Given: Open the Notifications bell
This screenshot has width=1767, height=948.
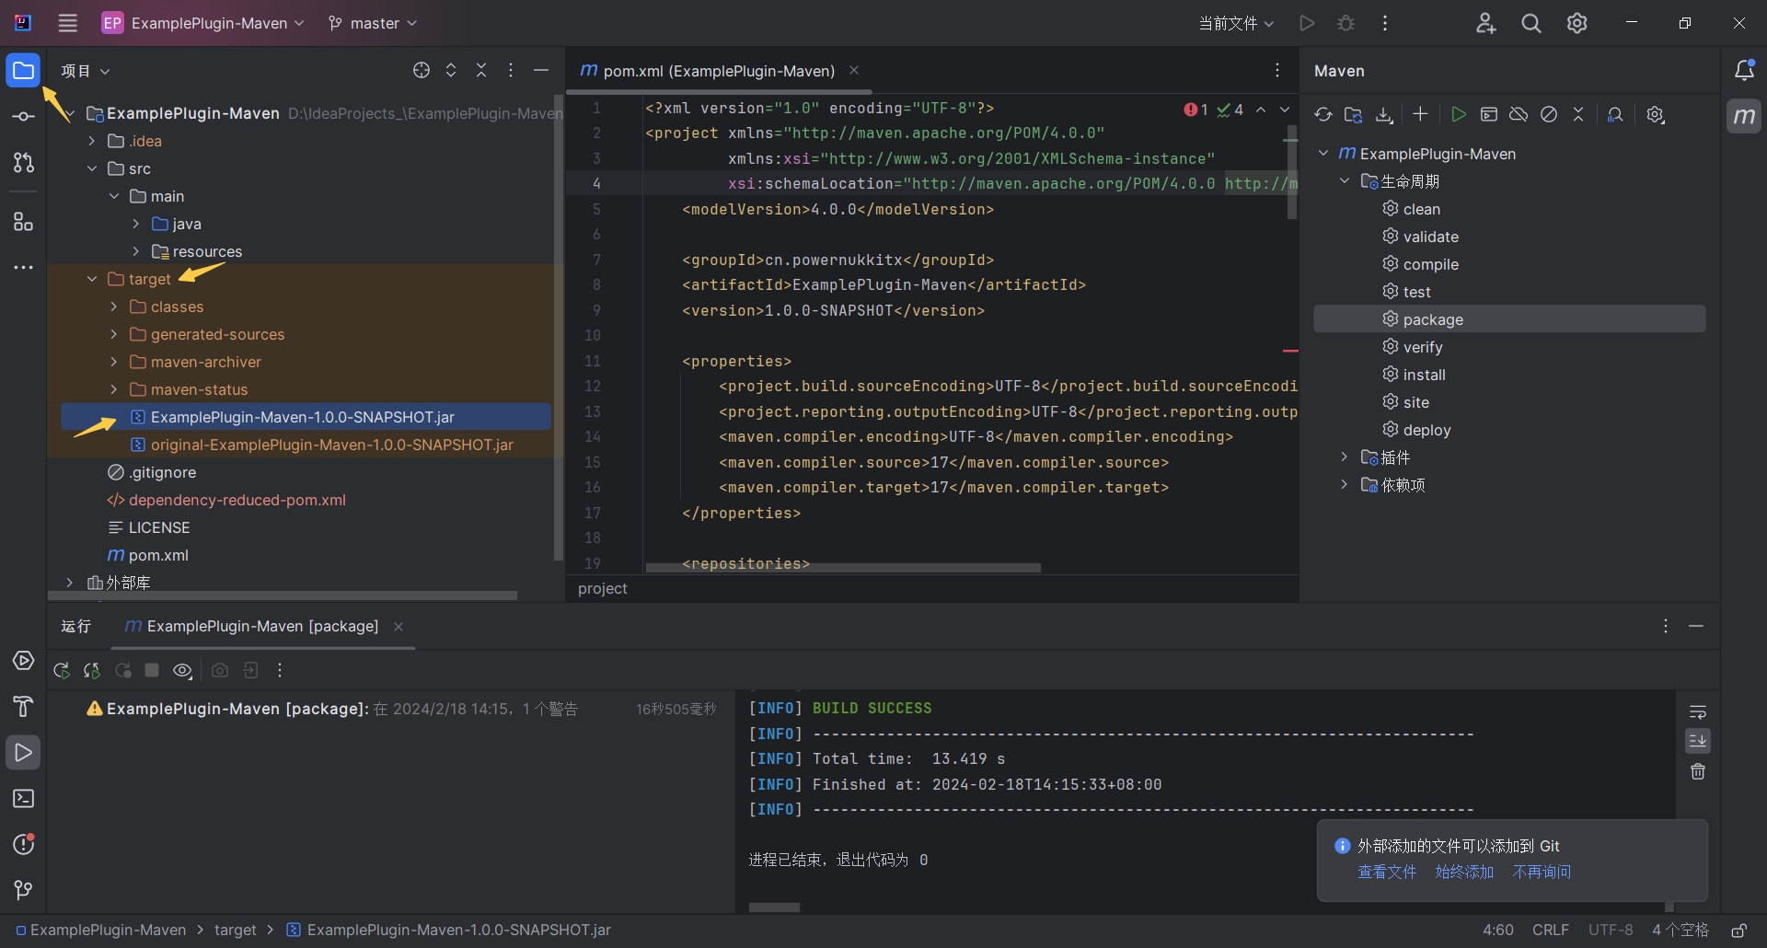Looking at the screenshot, I should pos(1744,70).
